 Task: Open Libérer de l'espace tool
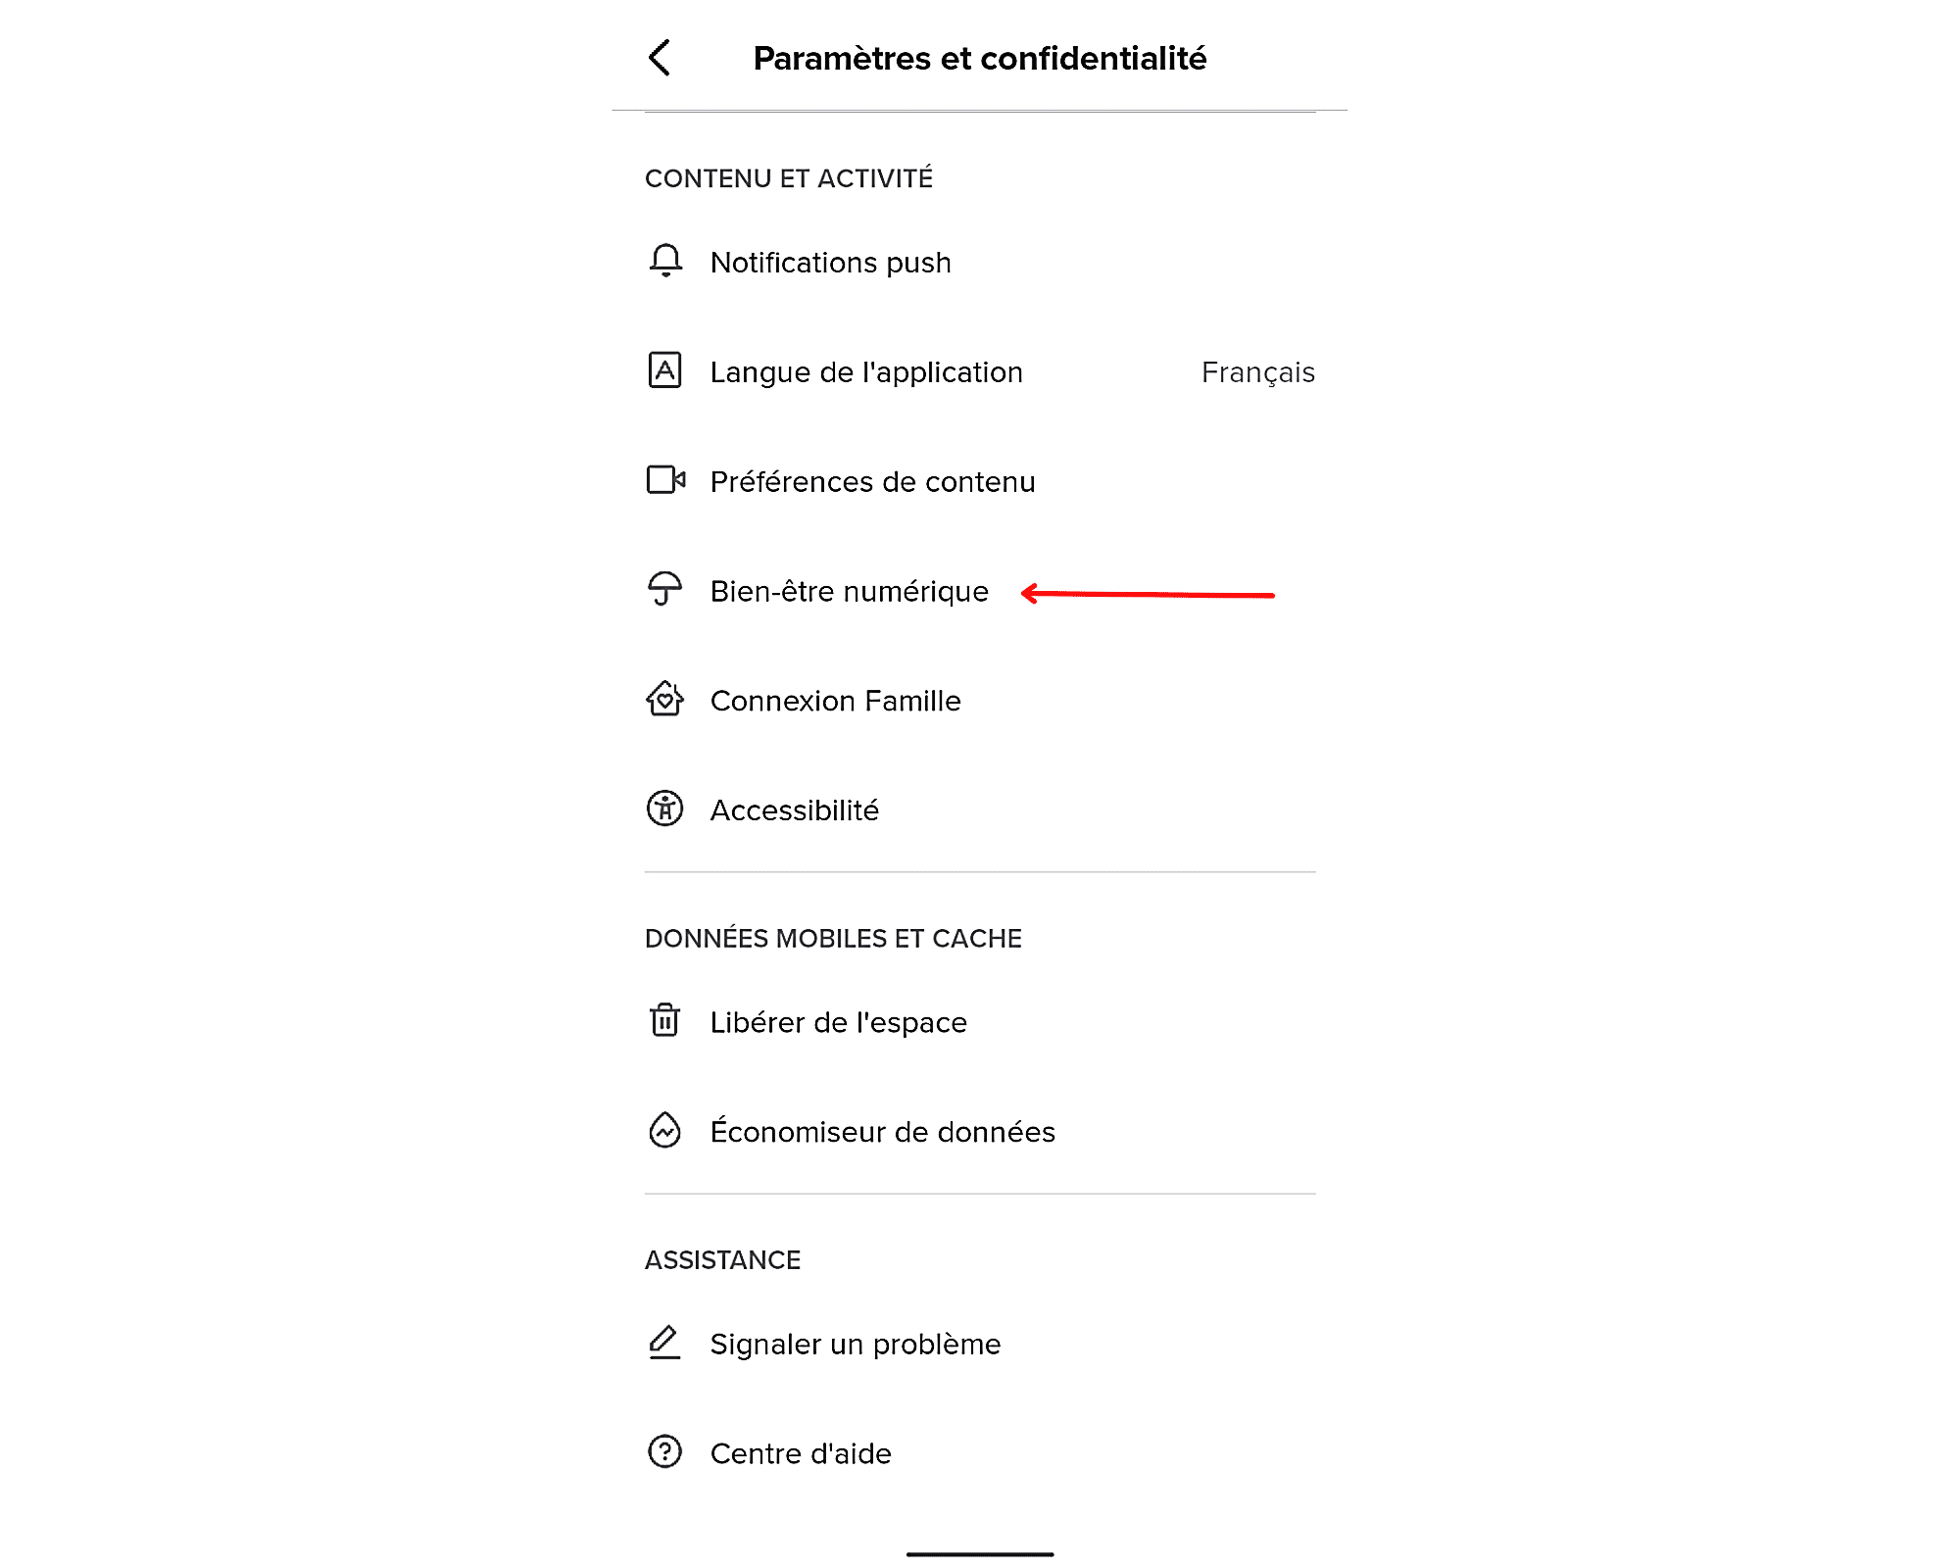(839, 1021)
